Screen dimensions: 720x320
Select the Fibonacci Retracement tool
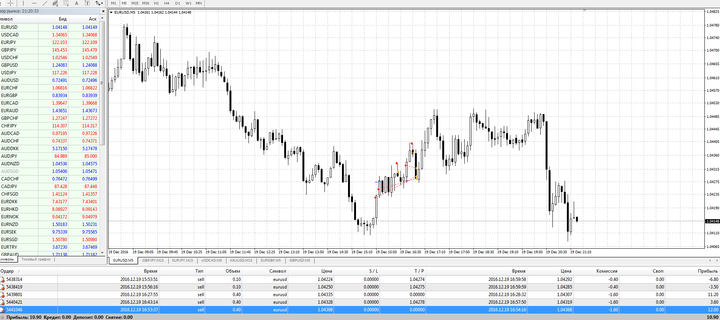[66, 3]
